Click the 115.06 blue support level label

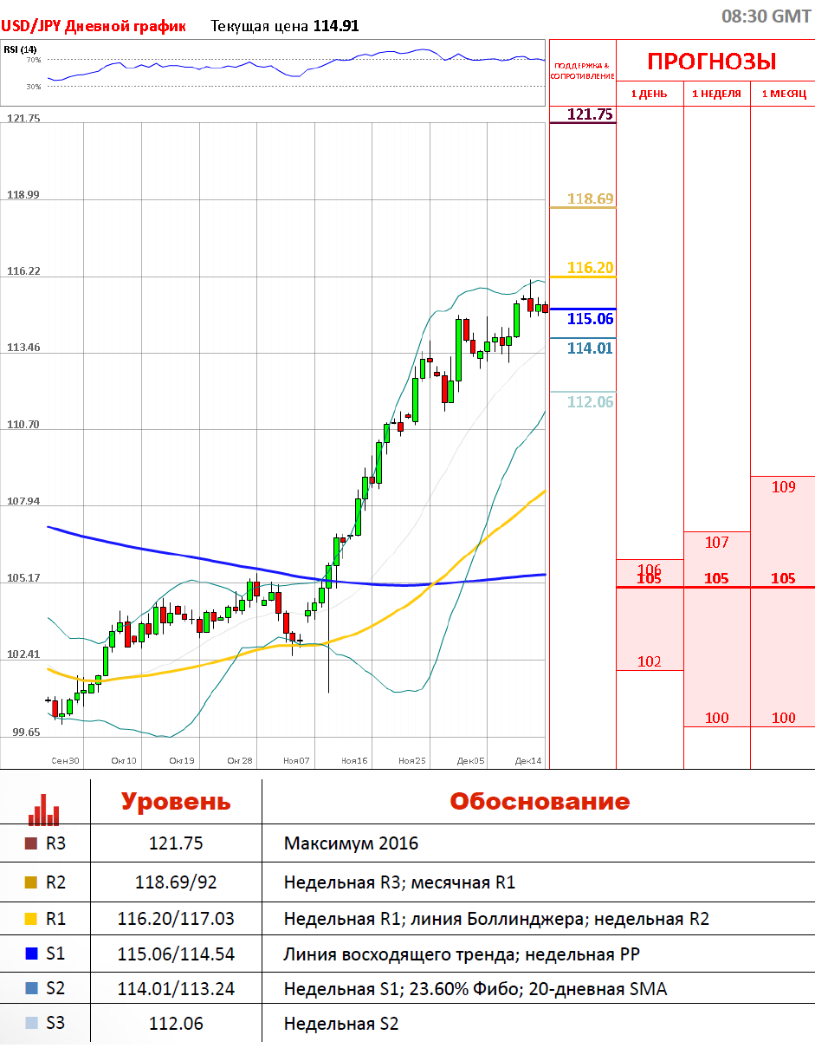click(590, 319)
